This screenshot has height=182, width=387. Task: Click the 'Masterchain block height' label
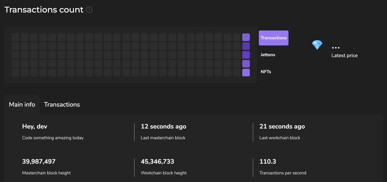click(46, 173)
